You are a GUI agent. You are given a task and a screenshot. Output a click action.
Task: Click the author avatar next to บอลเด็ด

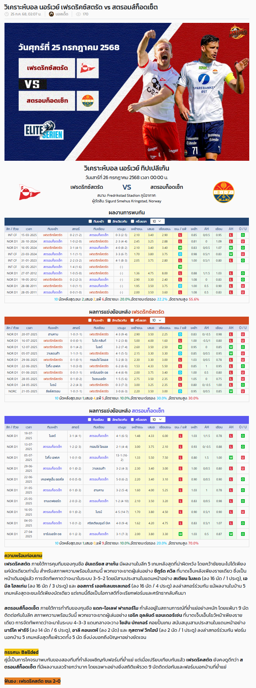pos(51,14)
